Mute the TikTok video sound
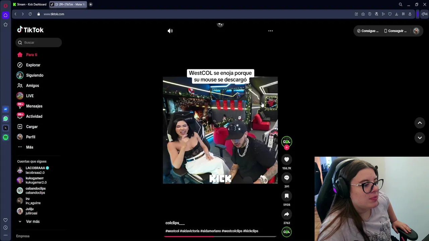Image resolution: width=429 pixels, height=241 pixels. click(x=170, y=31)
